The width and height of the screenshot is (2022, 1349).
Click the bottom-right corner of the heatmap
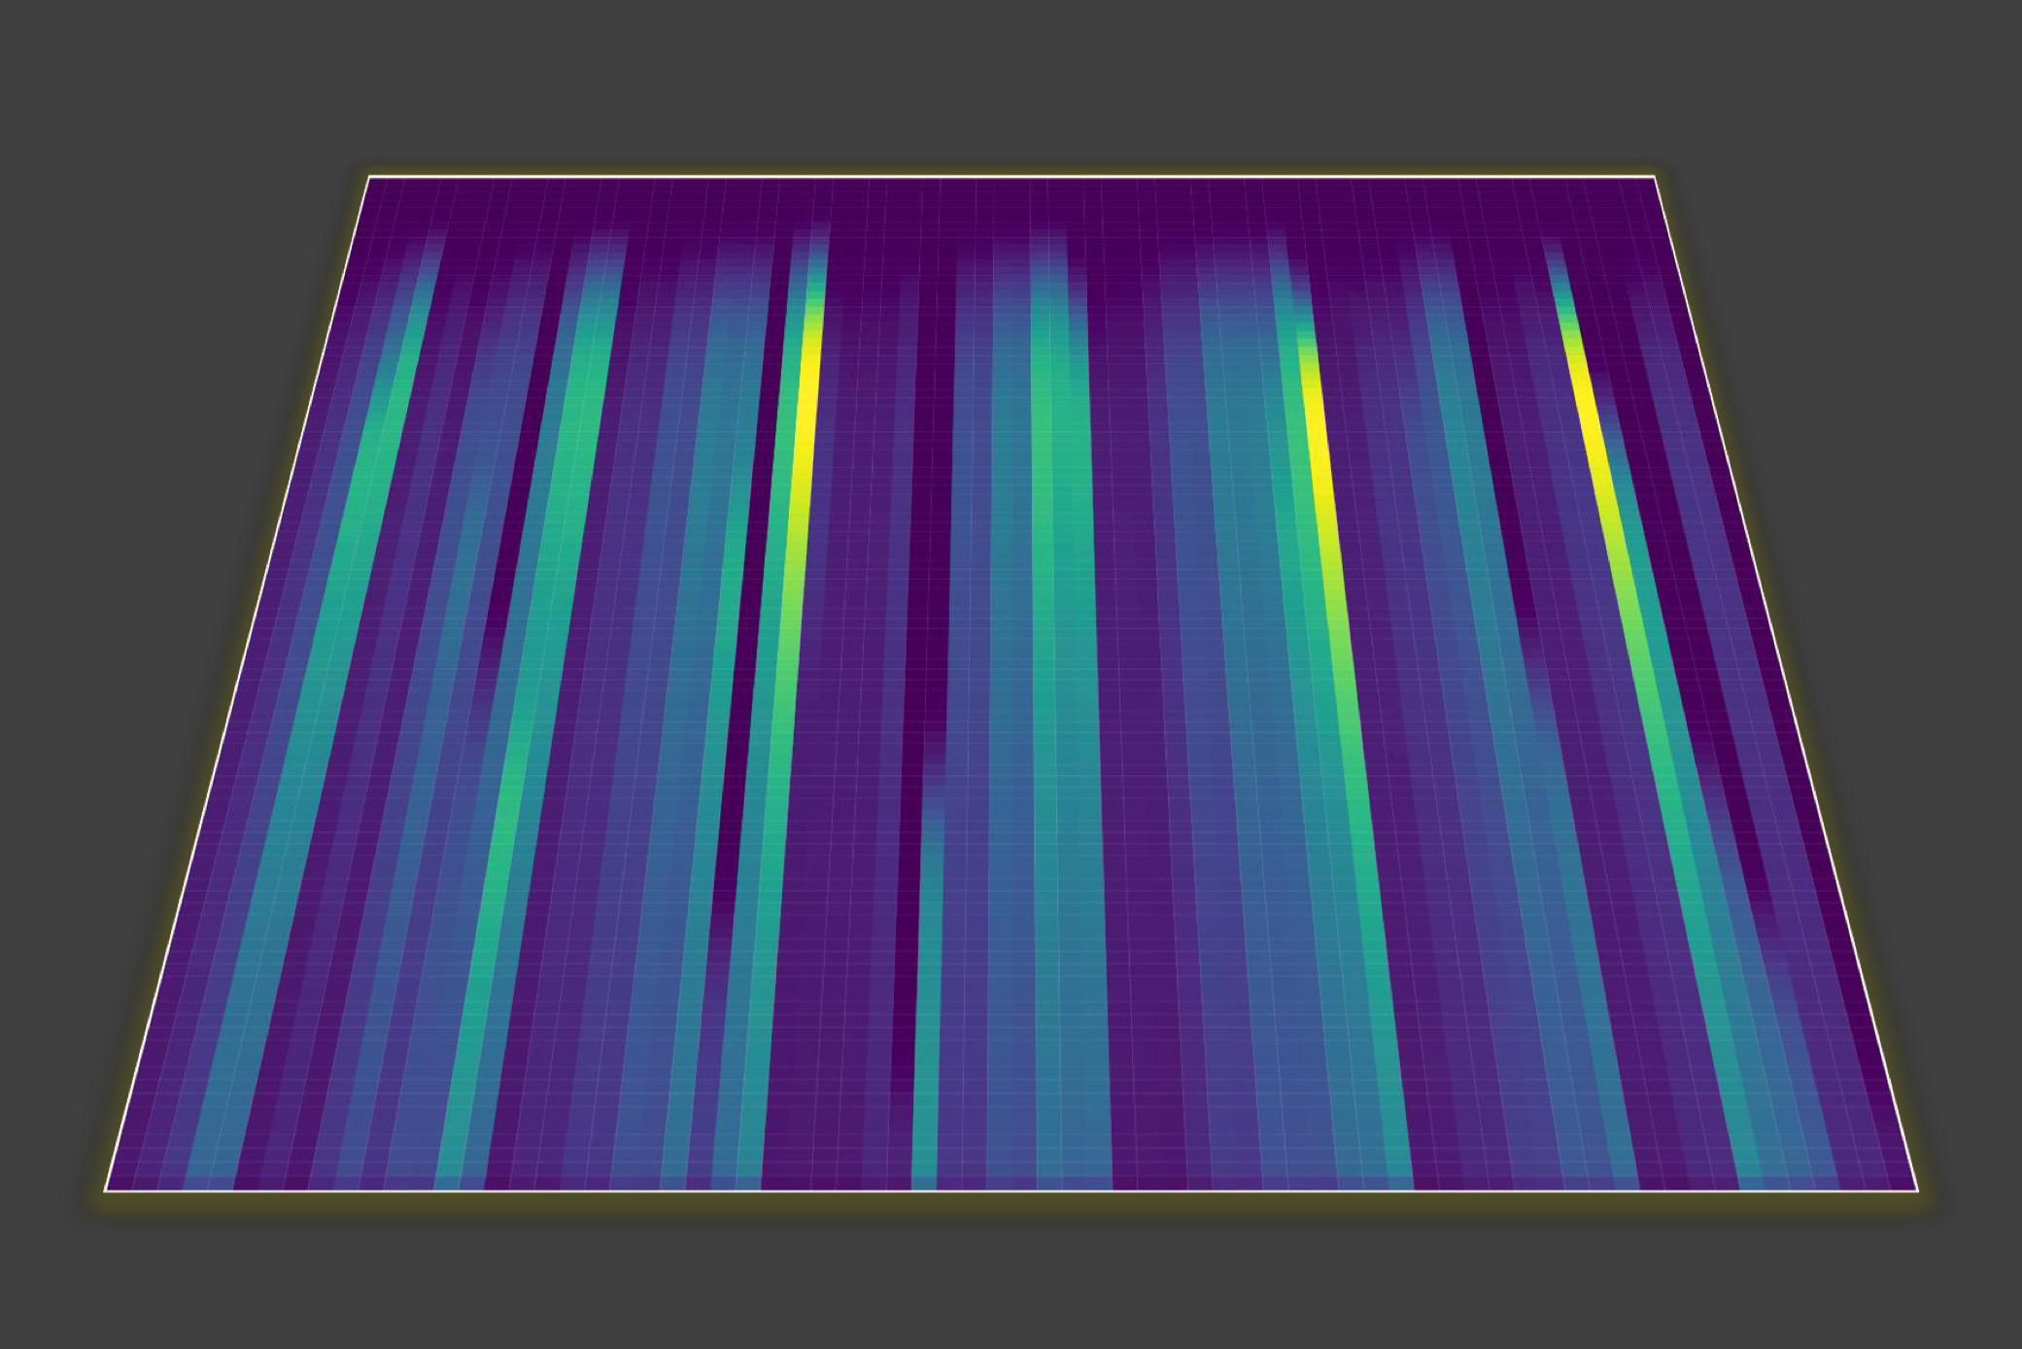(1916, 1189)
